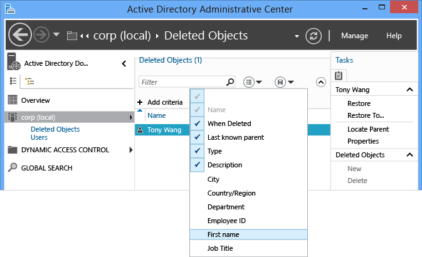The height and width of the screenshot is (257, 422).
Task: Uncheck the Last known parent column
Action: 198,137
